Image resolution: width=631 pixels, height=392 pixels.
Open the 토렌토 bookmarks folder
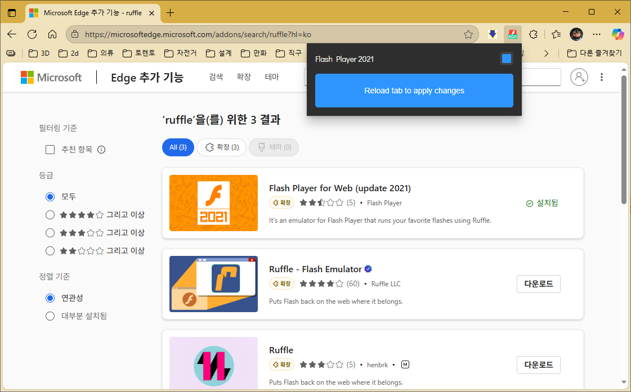click(x=139, y=53)
